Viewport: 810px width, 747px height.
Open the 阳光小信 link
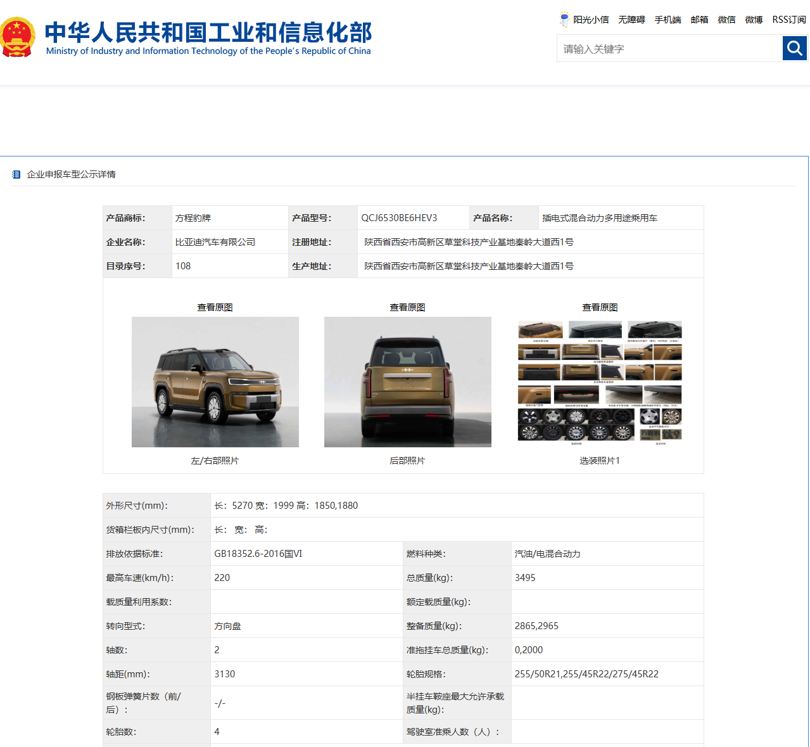[591, 20]
